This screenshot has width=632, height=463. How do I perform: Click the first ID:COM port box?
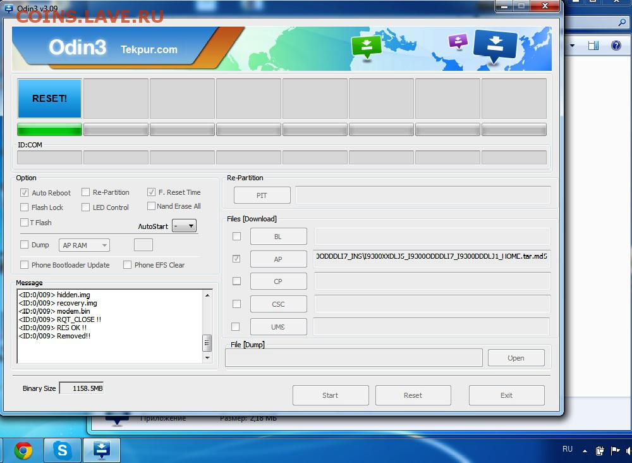49,157
